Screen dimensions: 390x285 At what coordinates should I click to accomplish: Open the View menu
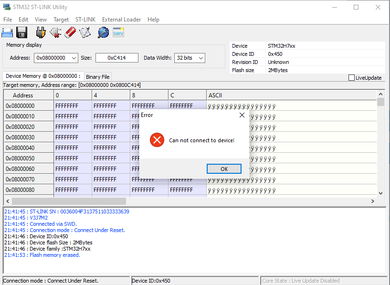coord(41,20)
